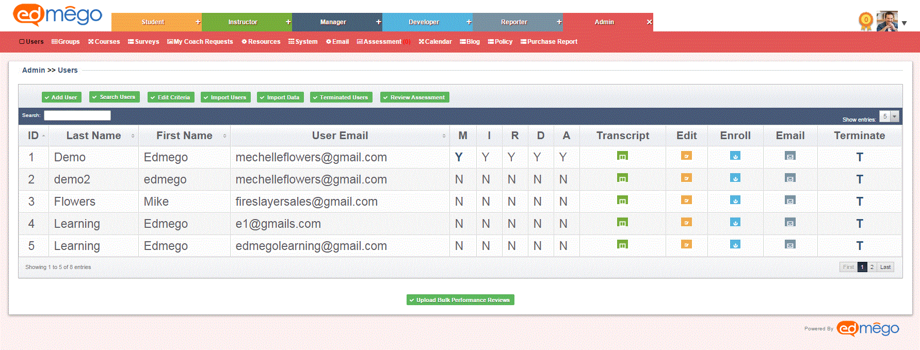Click the achievement badge icon
This screenshot has width=920, height=350.
866,21
